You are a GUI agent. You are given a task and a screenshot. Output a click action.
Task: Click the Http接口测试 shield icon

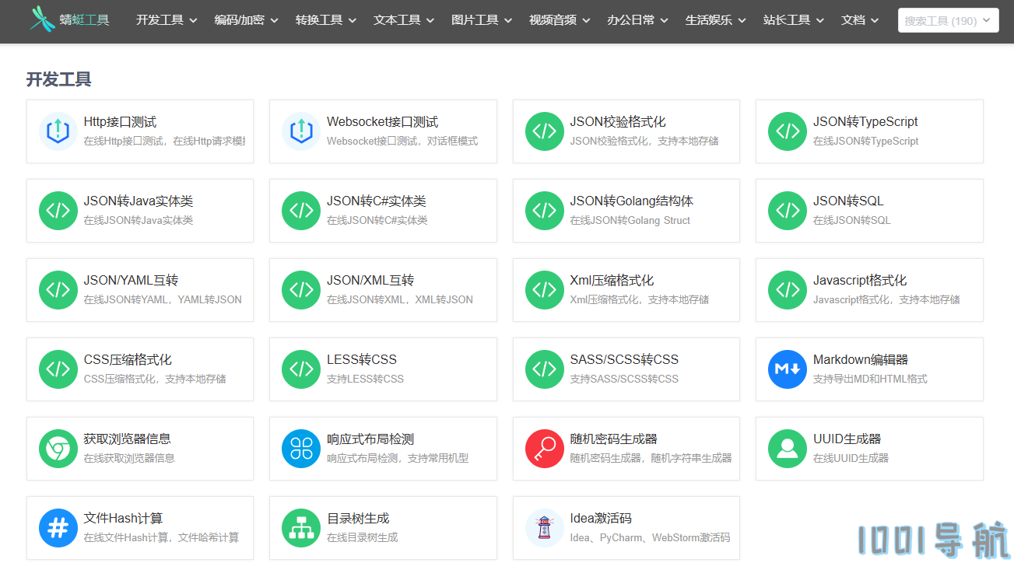click(58, 131)
